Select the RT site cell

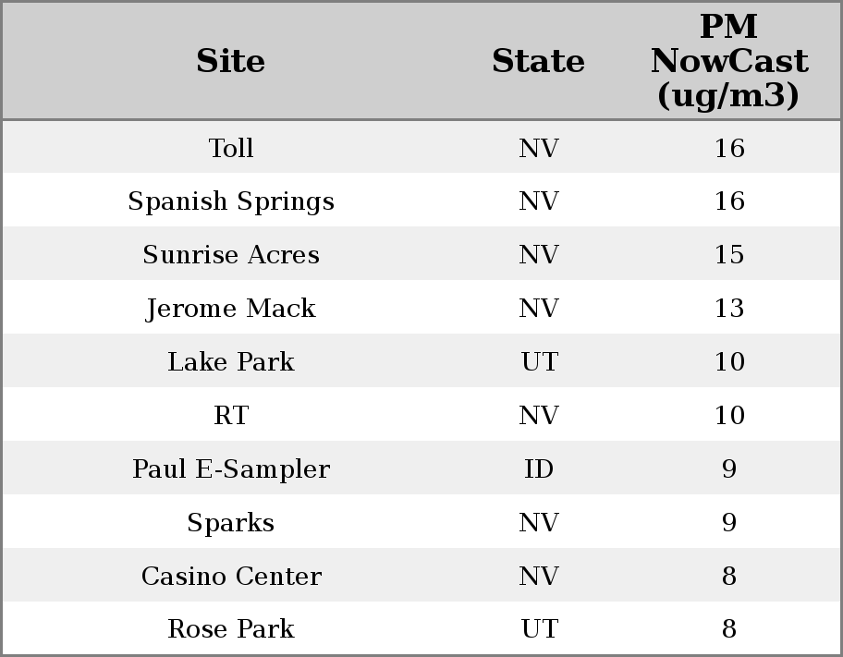tap(231, 416)
